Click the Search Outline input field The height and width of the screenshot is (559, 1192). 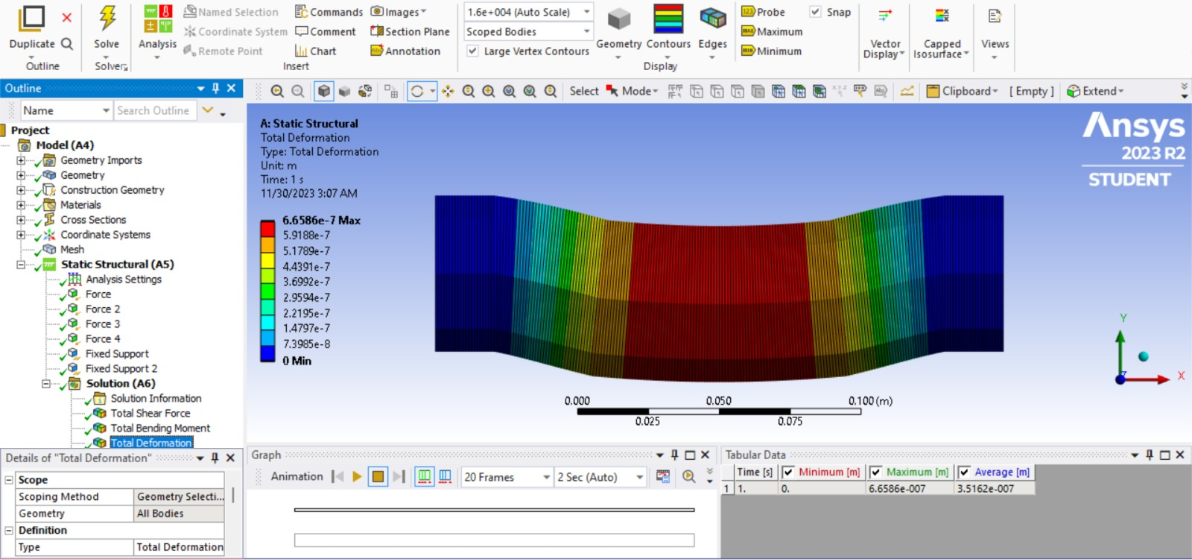(x=155, y=110)
